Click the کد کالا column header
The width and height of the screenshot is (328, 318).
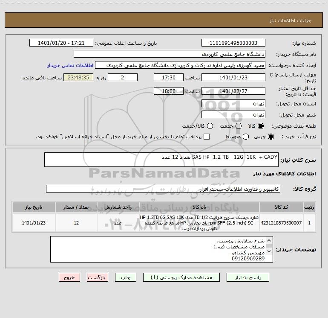[x=281, y=207]
